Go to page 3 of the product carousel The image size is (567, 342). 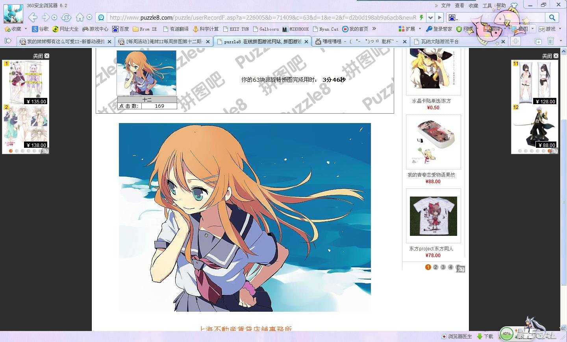(x=443, y=267)
